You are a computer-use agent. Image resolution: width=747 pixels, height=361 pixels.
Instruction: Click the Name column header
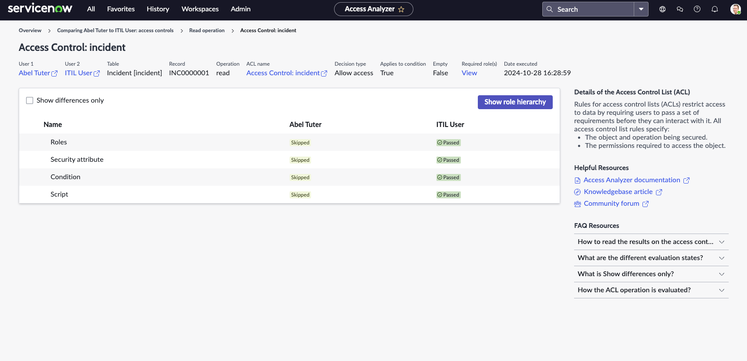coord(53,125)
